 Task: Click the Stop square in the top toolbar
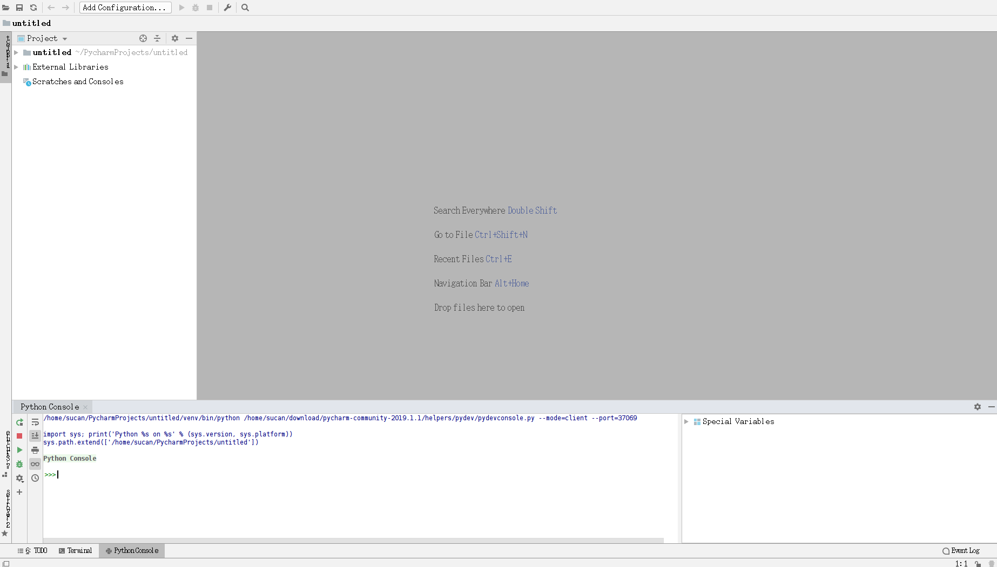210,8
